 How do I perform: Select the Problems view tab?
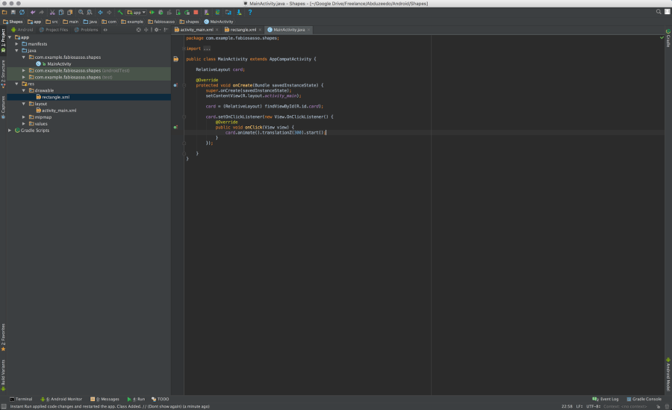pyautogui.click(x=86, y=30)
